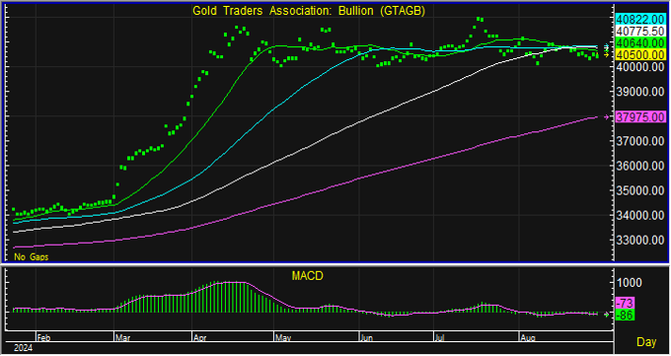This screenshot has height=356, width=671.
Task: Select the -86 MACD histogram value
Action: [x=625, y=316]
